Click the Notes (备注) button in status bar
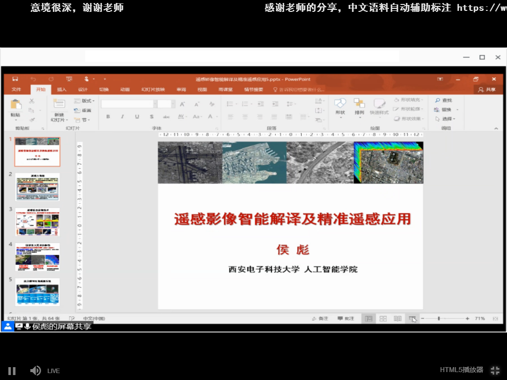The image size is (507, 380). coord(320,319)
